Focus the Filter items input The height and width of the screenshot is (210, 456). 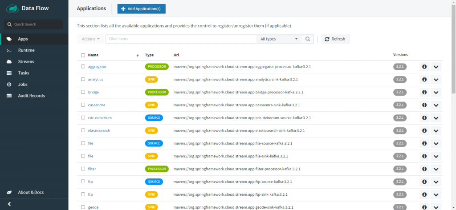point(181,39)
